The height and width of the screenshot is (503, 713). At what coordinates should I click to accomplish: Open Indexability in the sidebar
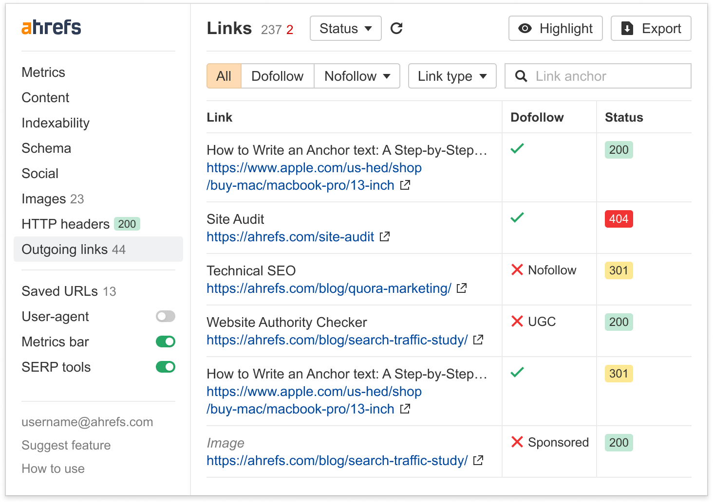(56, 123)
